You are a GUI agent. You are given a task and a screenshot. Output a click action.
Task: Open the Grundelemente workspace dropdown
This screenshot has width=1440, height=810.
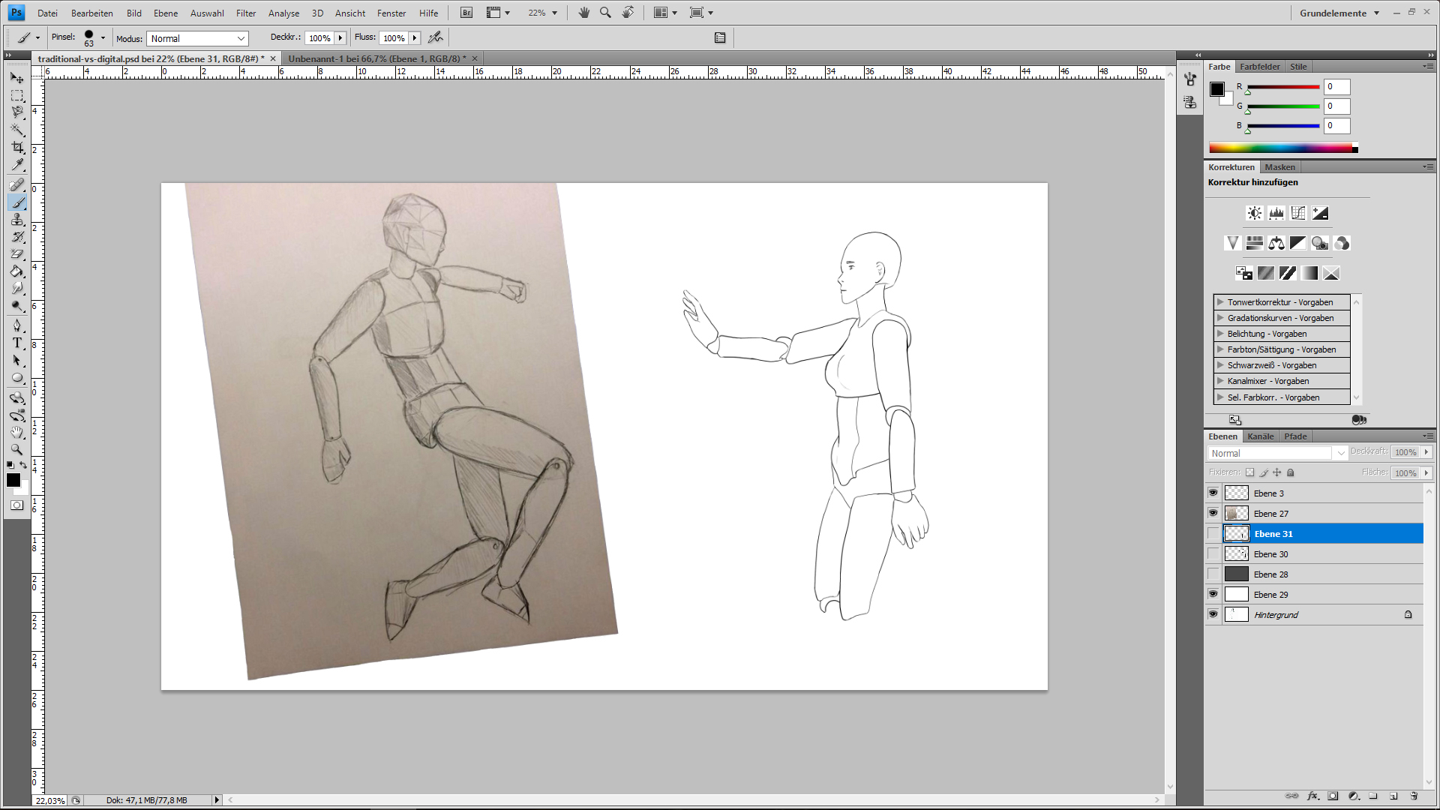[1339, 13]
